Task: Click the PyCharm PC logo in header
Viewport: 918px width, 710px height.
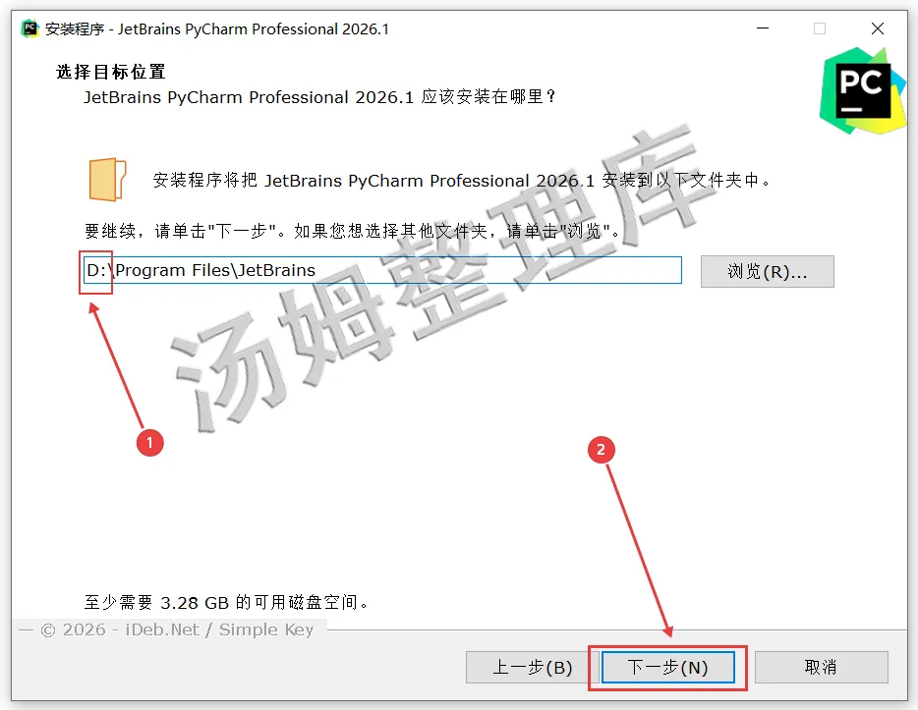Action: tap(862, 90)
